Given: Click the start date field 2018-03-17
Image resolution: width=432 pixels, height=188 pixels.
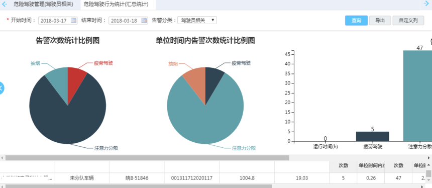Looking at the screenshot, I should tap(58, 21).
